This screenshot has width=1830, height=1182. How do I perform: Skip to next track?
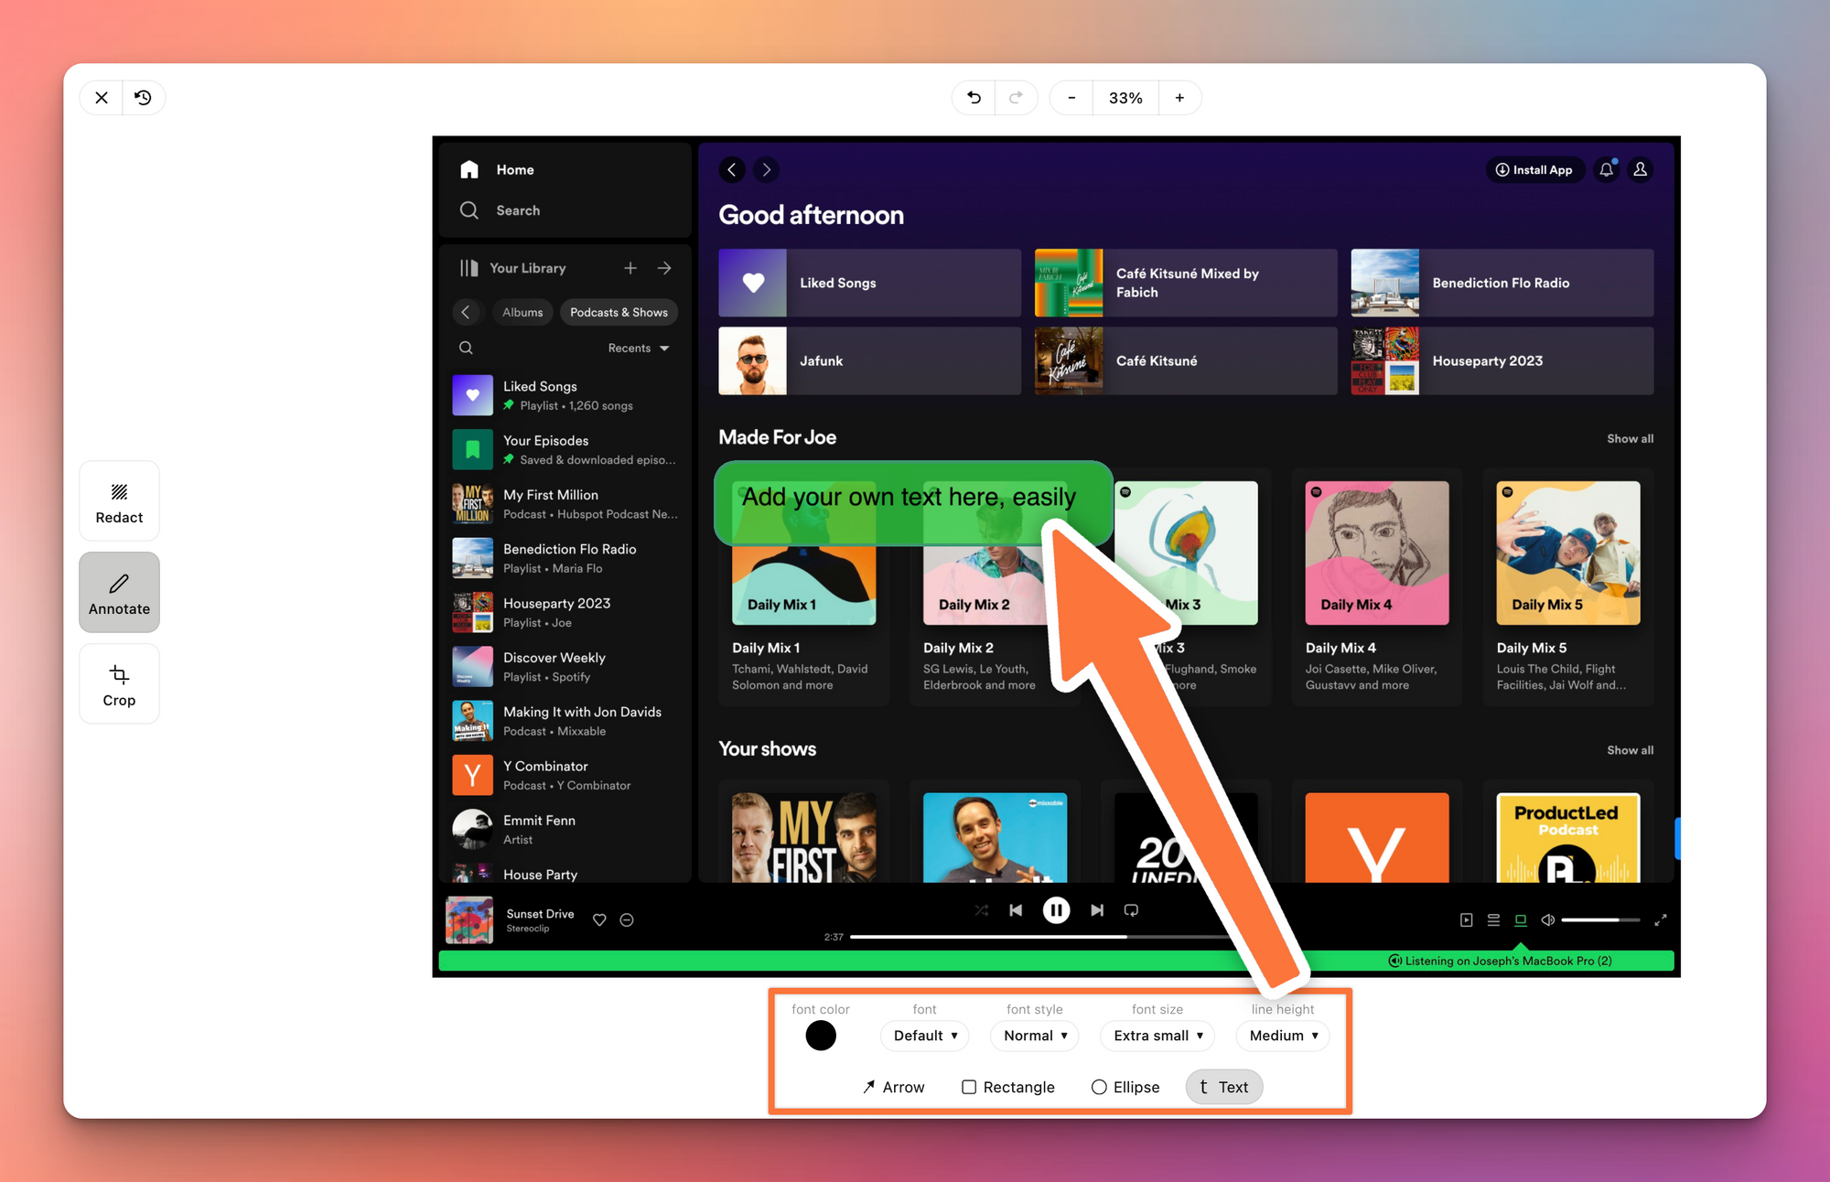click(x=1096, y=910)
